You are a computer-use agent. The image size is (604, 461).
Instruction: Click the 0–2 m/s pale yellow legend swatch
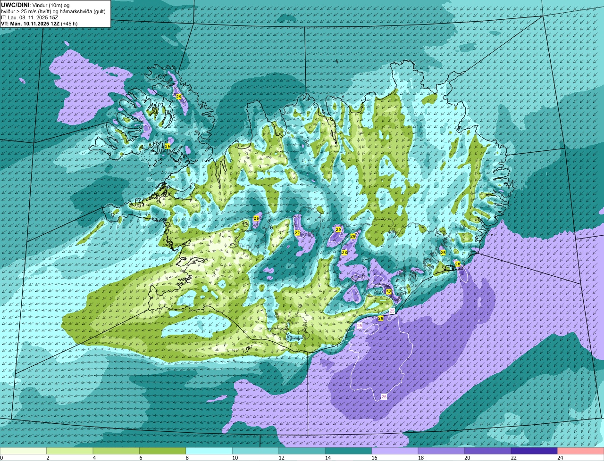pos(24,451)
